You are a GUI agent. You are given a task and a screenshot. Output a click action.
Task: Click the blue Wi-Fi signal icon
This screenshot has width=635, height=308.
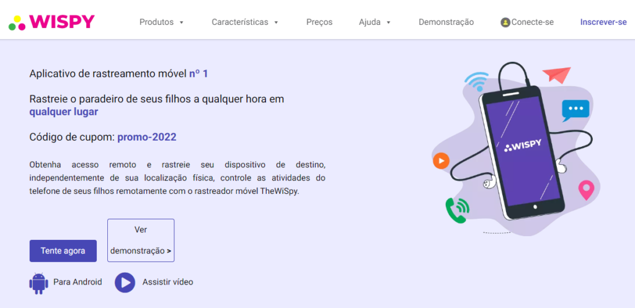(477, 81)
